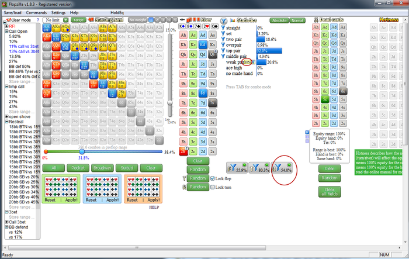Open the No limit dropdown arrow
Image resolution: width=409 pixels, height=259 pixels.
[x=65, y=20]
